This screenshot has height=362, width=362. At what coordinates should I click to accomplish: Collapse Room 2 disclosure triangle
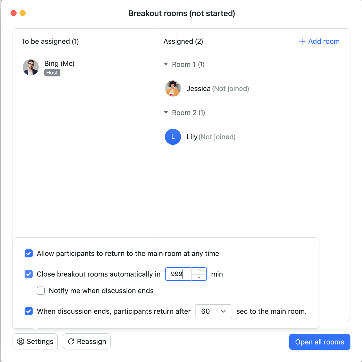pos(166,113)
